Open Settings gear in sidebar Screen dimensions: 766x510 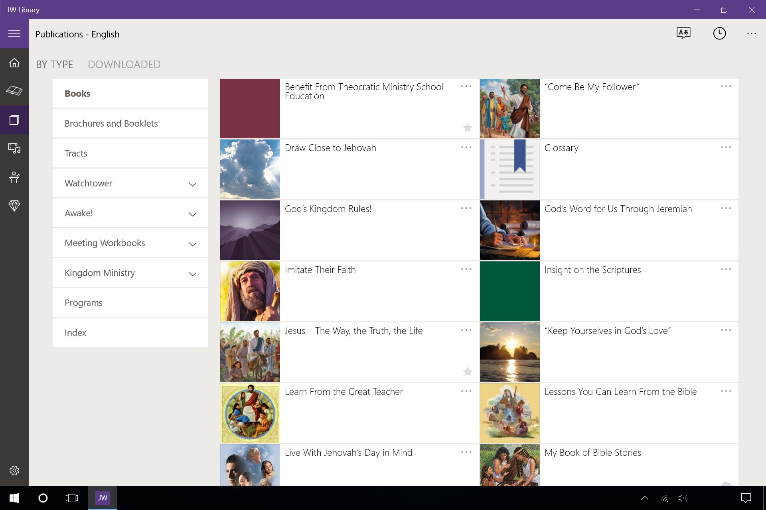[14, 471]
